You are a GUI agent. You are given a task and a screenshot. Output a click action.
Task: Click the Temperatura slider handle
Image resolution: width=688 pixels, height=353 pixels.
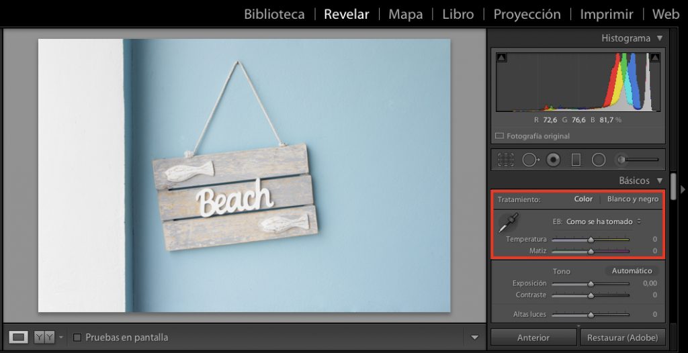coord(591,240)
